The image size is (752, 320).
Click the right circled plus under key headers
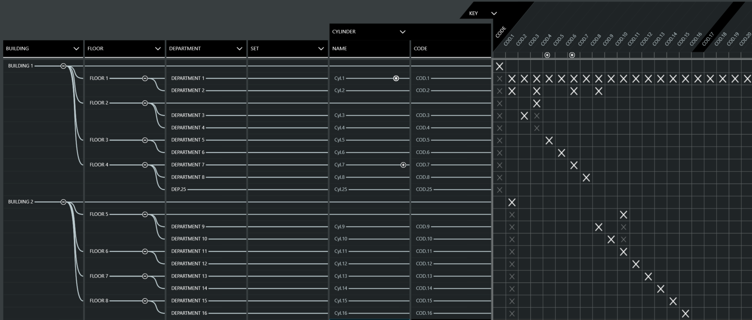(x=572, y=55)
